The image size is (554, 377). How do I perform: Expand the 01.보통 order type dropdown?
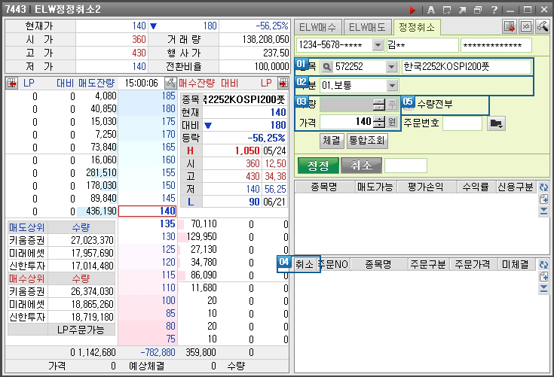(392, 85)
